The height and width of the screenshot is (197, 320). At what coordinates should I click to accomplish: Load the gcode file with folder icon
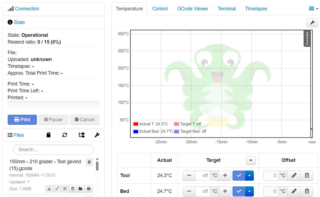tap(81, 189)
